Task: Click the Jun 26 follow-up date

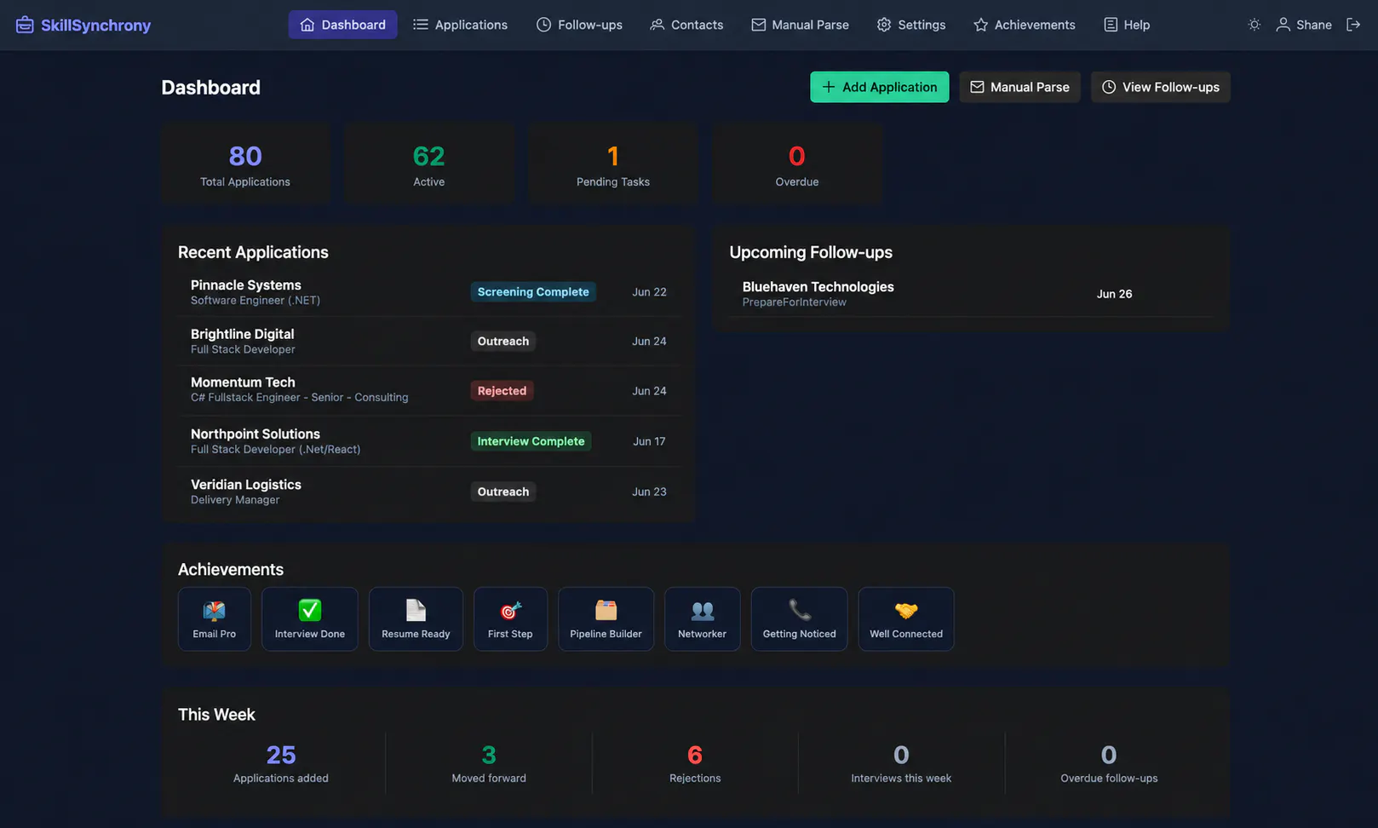Action: tap(1114, 294)
